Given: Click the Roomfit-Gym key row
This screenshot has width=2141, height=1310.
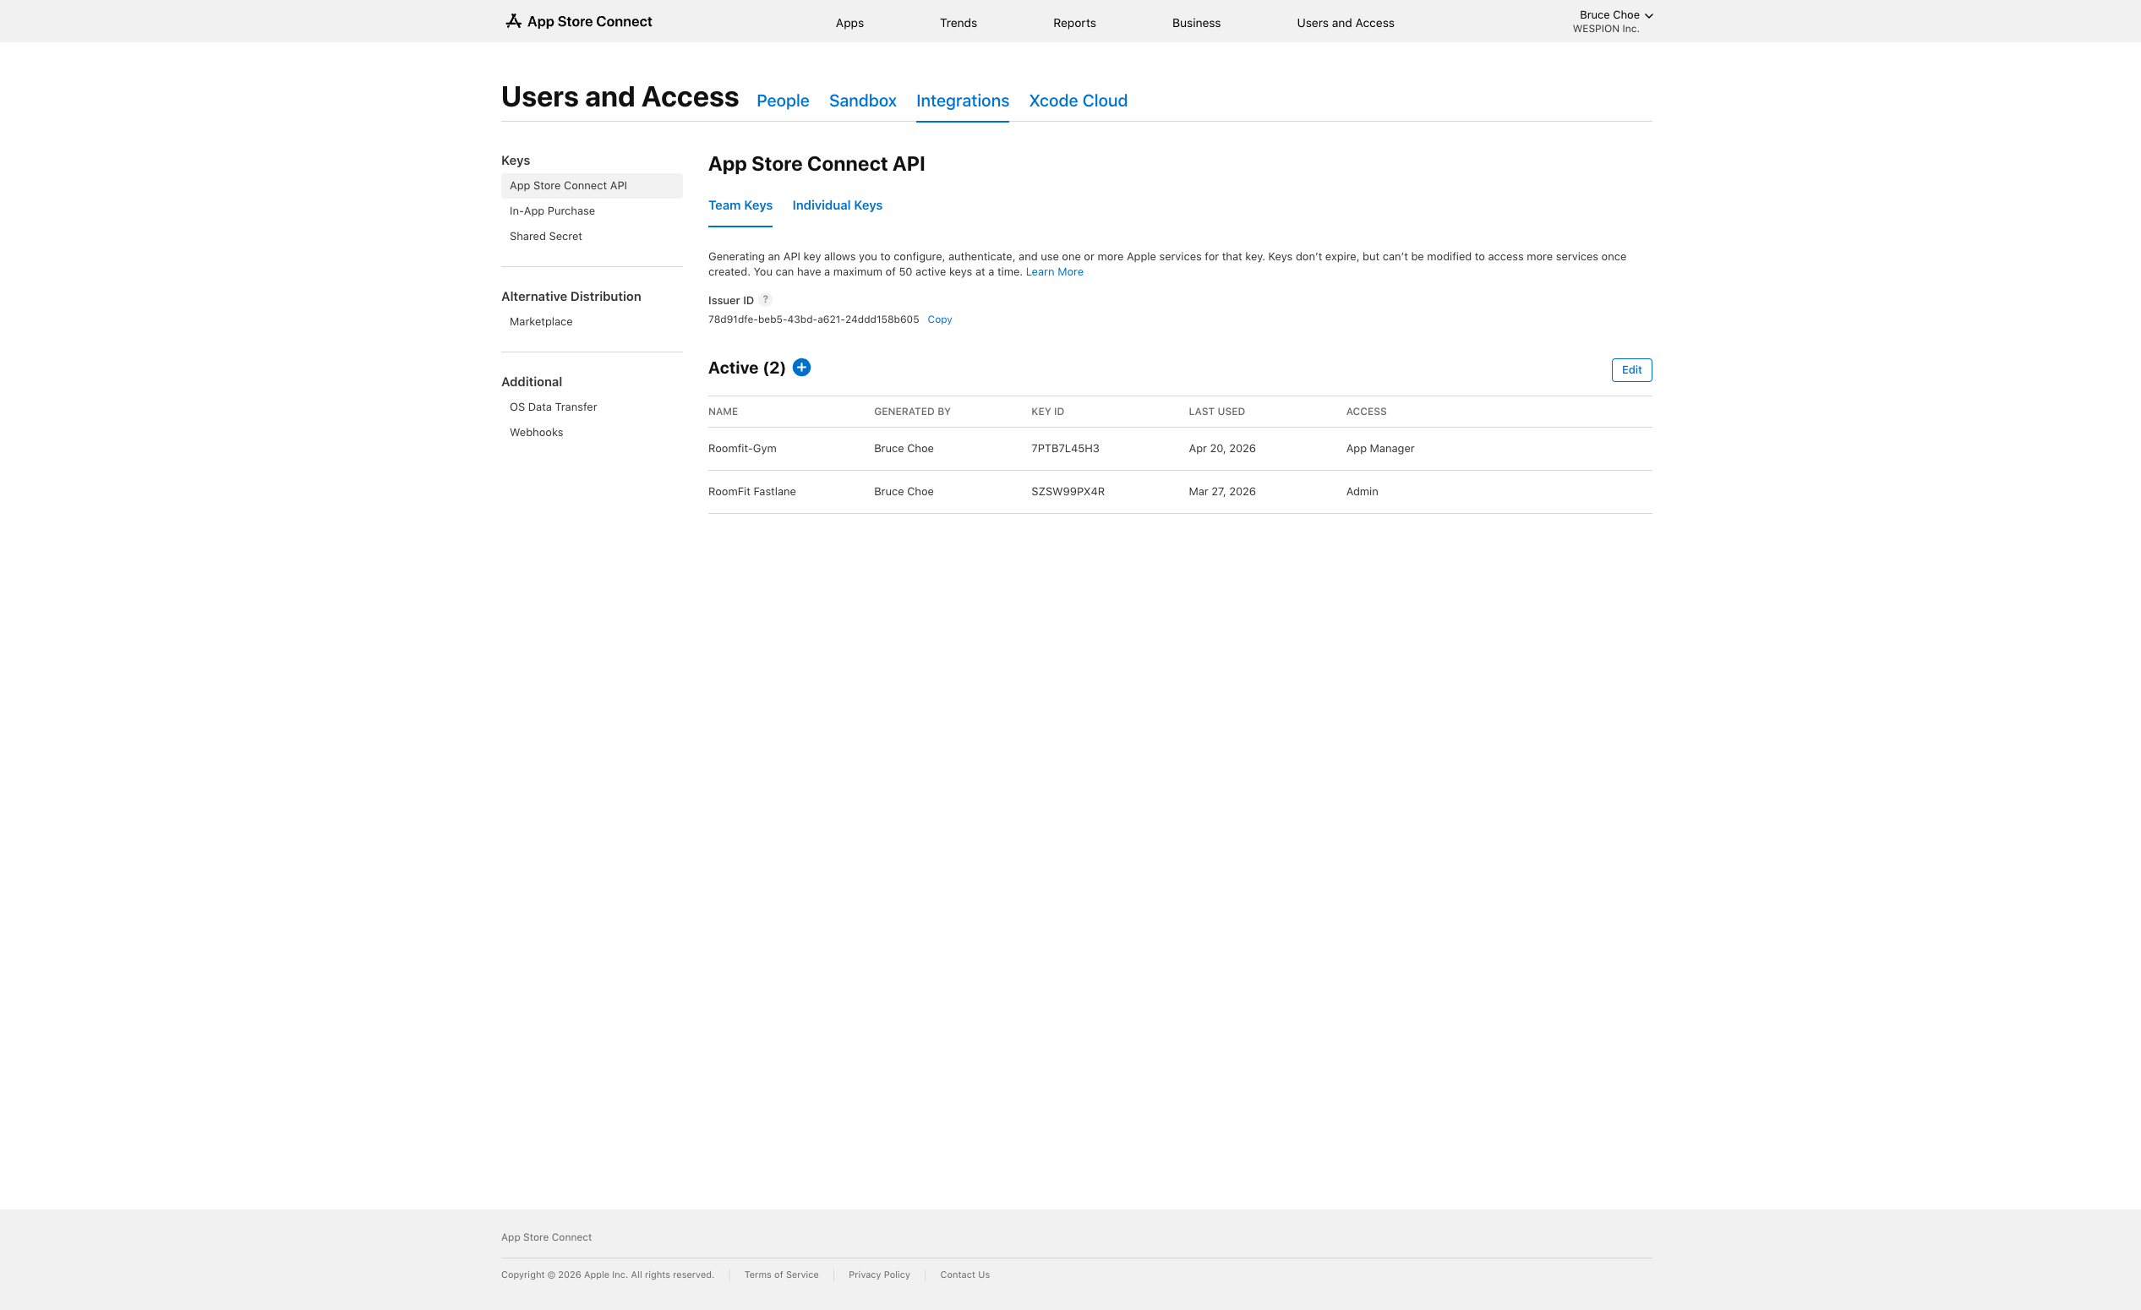Looking at the screenshot, I should click(x=742, y=448).
